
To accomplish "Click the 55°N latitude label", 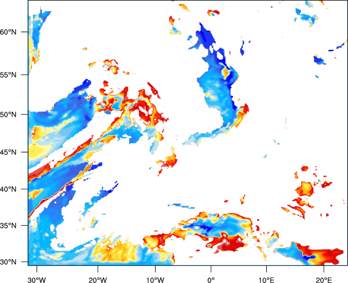I will 8,75.
